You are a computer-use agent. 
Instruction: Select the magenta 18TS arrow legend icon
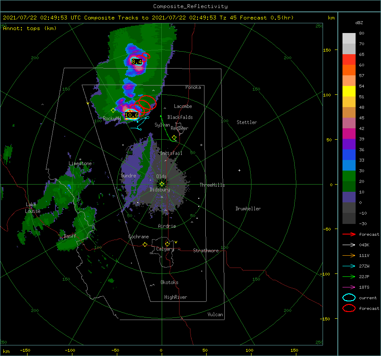tap(349, 287)
